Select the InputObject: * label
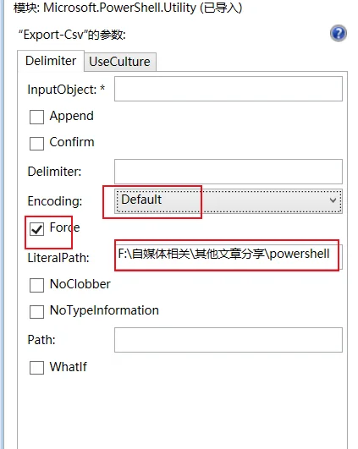The image size is (358, 449). pos(66,90)
